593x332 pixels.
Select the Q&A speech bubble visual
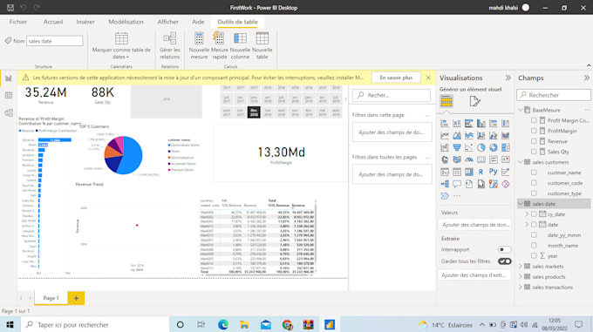point(457,184)
